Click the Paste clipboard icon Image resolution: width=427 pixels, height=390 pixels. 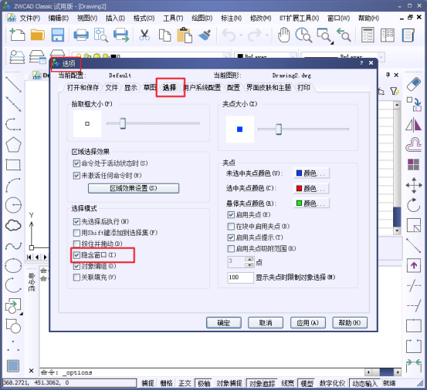click(185, 35)
